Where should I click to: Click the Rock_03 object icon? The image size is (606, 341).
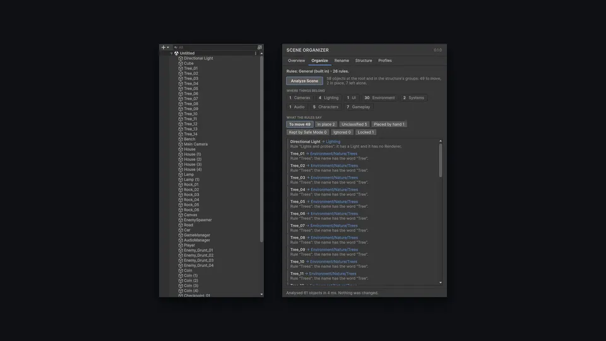[181, 195]
